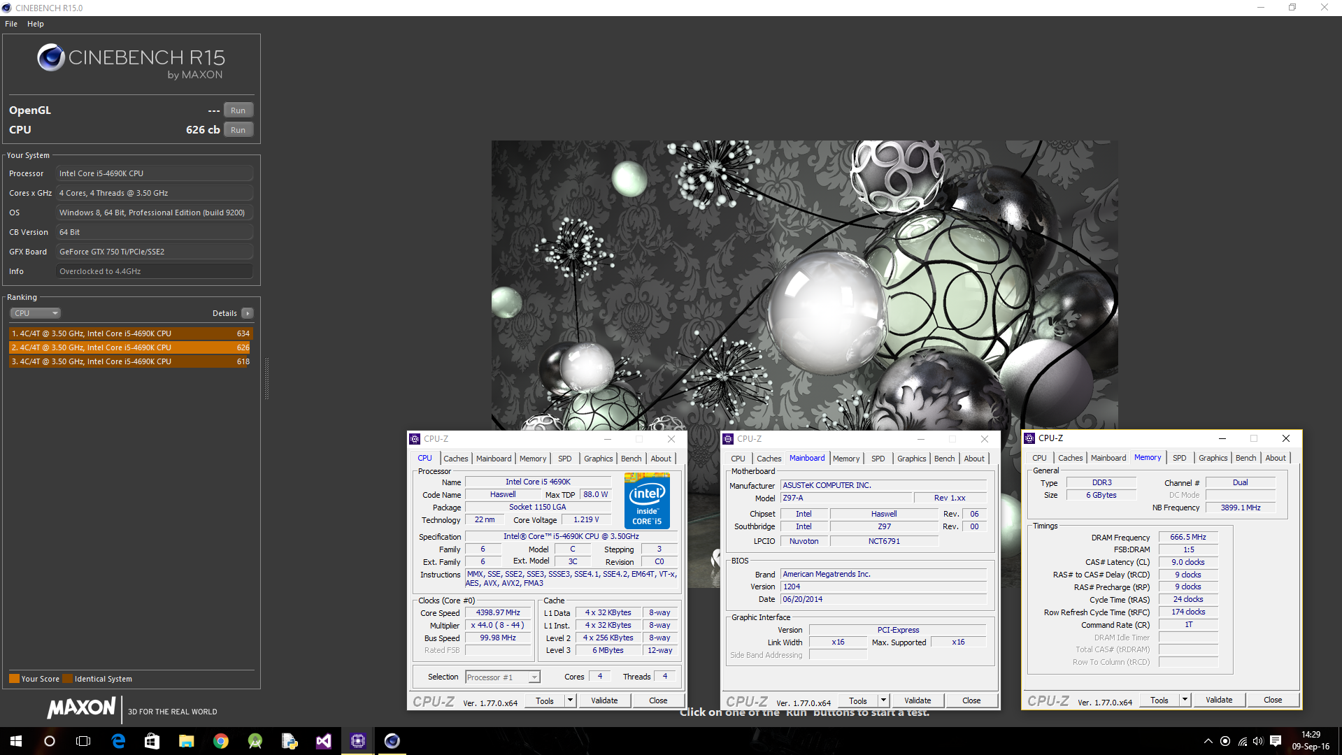Select ranking entry scoring 618

point(131,361)
